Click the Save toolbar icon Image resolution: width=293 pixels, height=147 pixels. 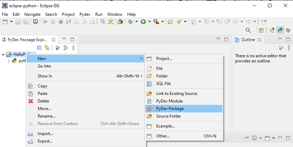point(18,22)
